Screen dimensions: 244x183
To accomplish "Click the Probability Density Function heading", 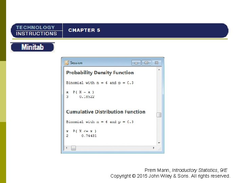I will [100, 73].
